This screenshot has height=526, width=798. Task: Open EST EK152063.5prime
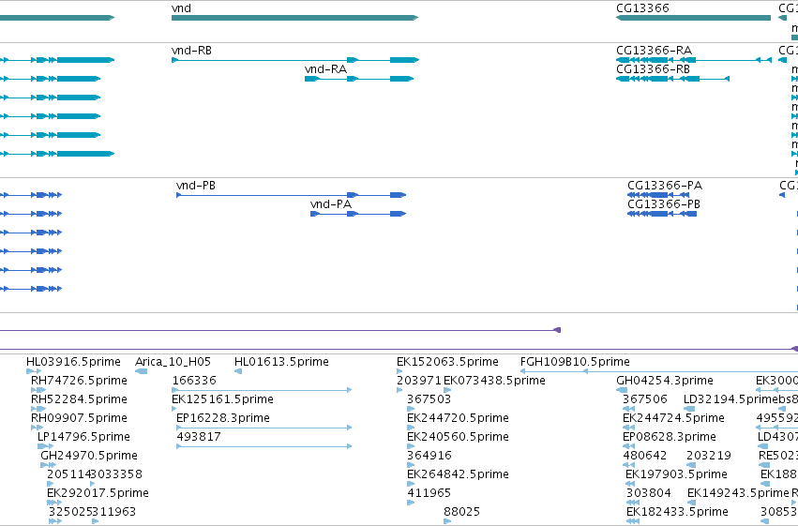tap(447, 362)
